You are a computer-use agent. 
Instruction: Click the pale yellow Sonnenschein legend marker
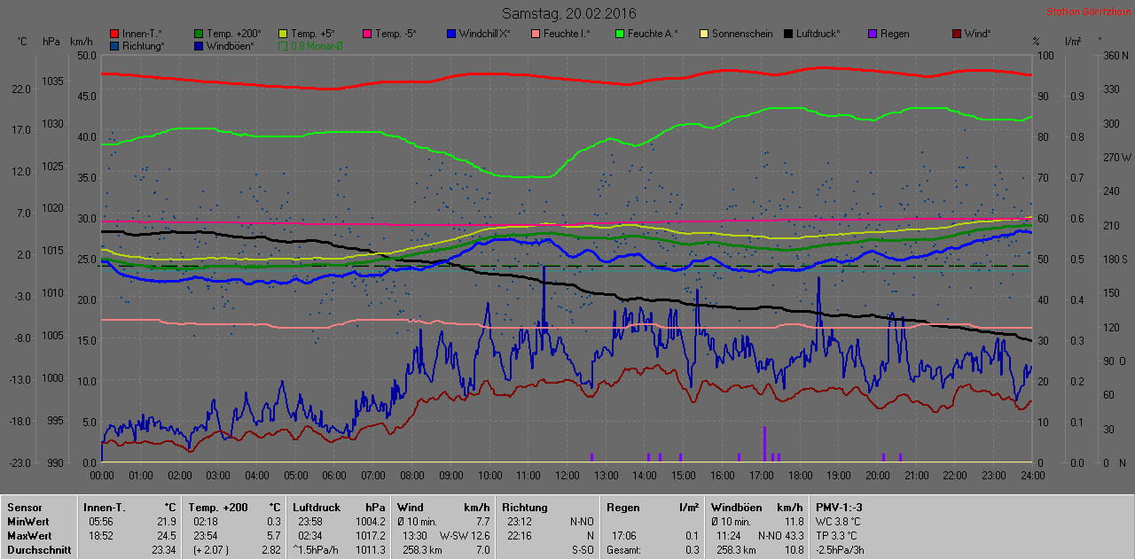click(x=704, y=34)
